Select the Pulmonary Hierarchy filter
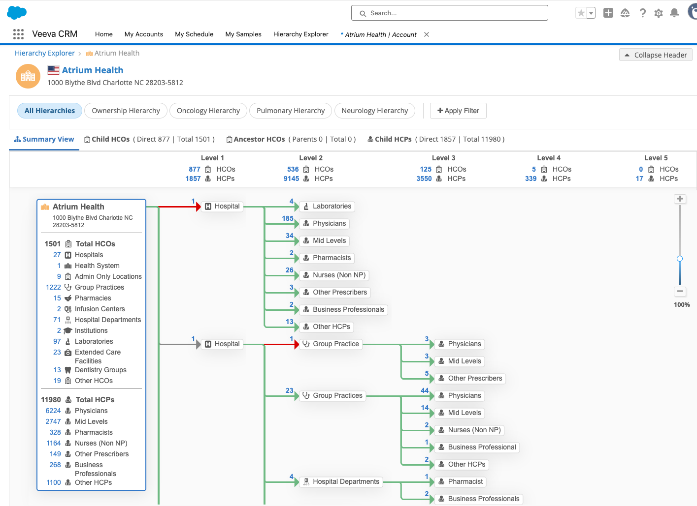Image resolution: width=697 pixels, height=506 pixels. tap(291, 111)
